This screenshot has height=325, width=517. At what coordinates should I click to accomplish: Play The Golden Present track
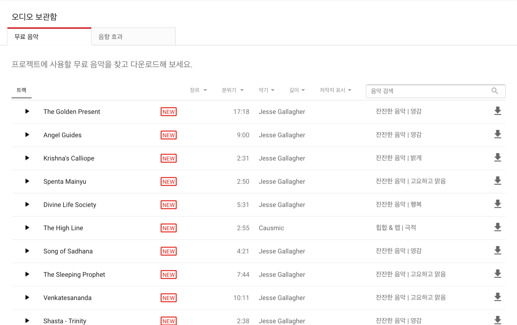click(27, 111)
